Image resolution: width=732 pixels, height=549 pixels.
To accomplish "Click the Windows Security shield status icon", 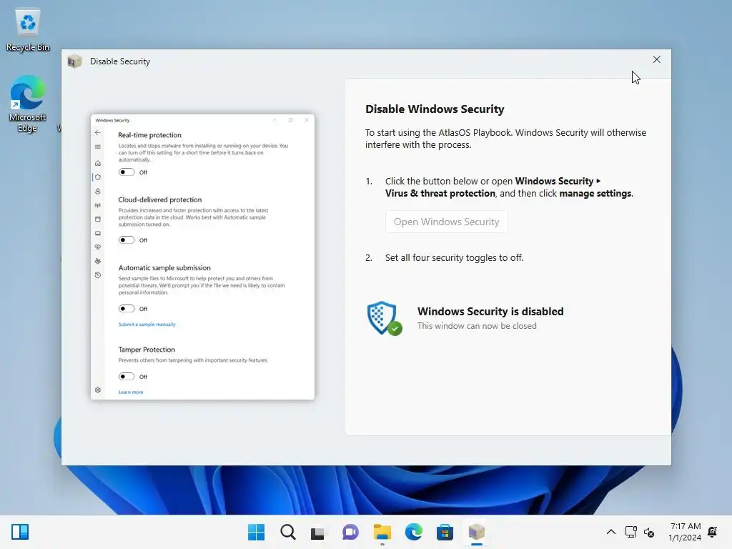I will click(384, 318).
